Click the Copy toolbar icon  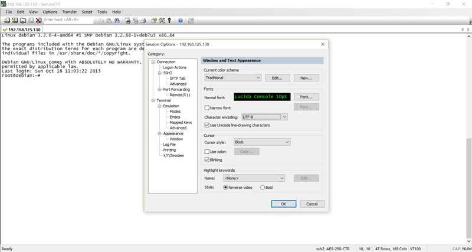click(101, 21)
